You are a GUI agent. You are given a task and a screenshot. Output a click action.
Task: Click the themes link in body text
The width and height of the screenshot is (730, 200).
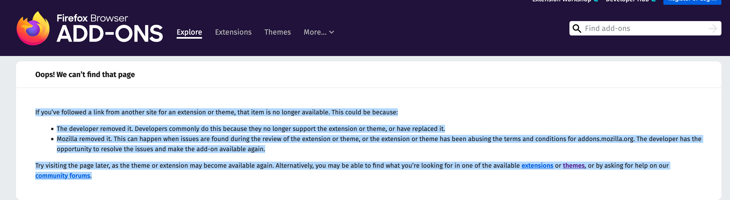pos(573,166)
